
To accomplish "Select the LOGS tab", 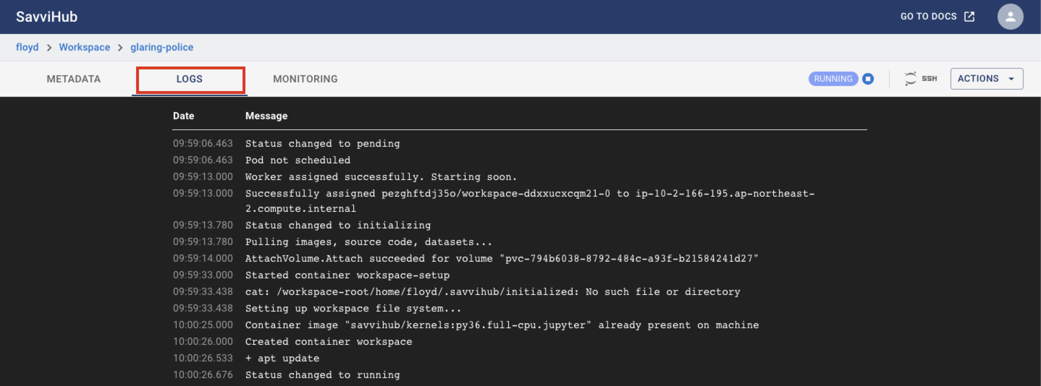I will pyautogui.click(x=189, y=79).
